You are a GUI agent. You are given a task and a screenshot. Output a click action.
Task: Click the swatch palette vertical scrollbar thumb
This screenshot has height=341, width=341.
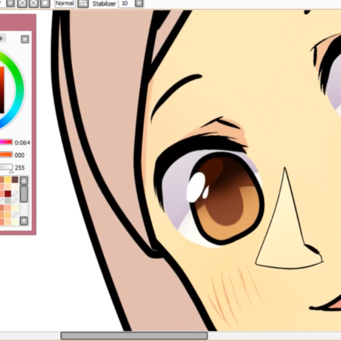(x=24, y=194)
